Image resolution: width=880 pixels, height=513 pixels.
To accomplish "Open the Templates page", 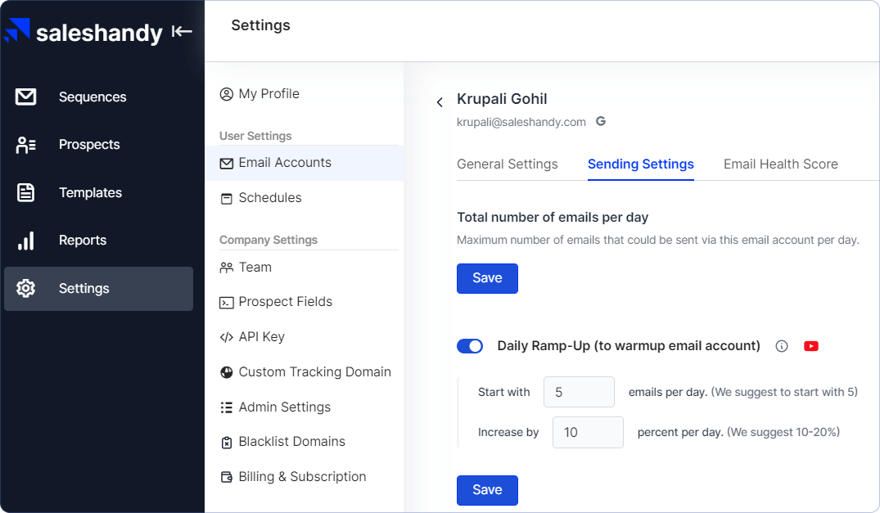I will tap(90, 193).
